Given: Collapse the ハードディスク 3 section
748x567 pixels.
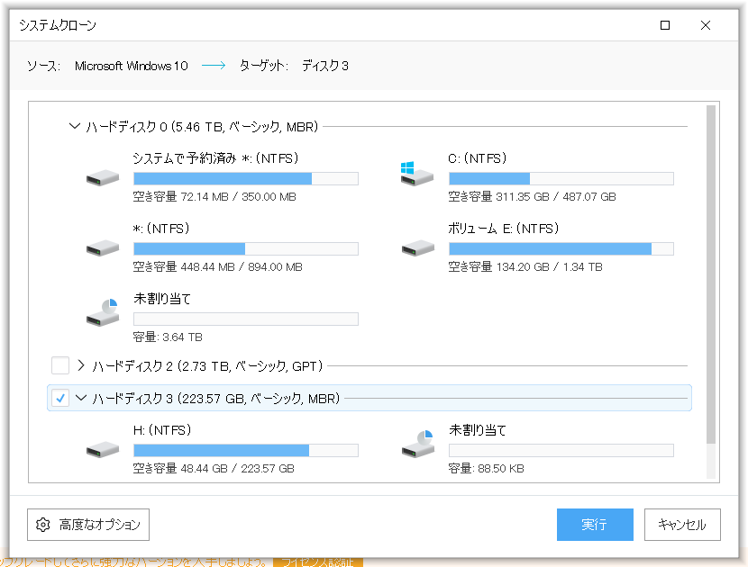Looking at the screenshot, I should click(x=80, y=397).
